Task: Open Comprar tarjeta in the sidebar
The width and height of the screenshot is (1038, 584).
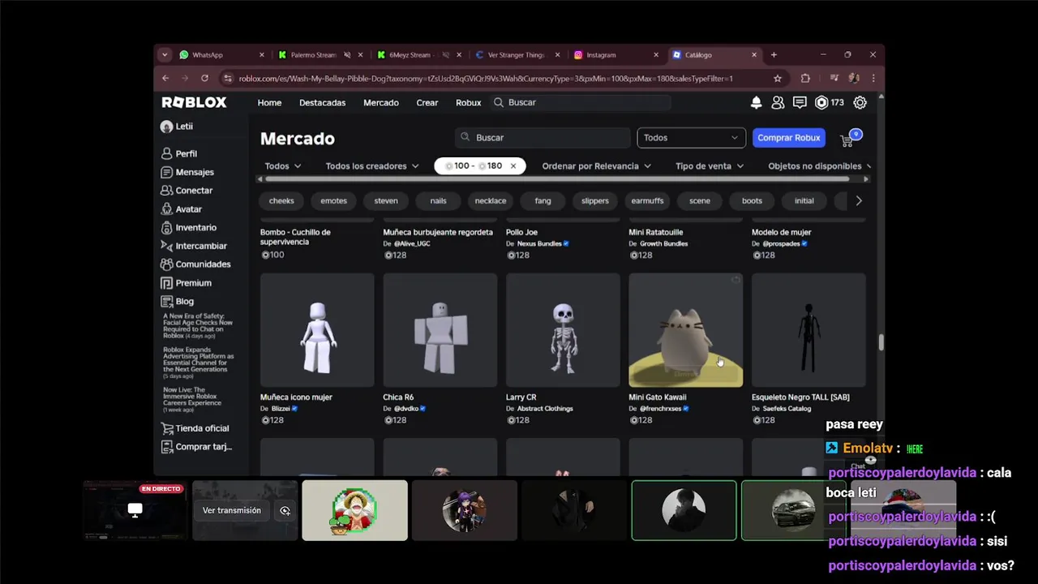Action: [204, 447]
